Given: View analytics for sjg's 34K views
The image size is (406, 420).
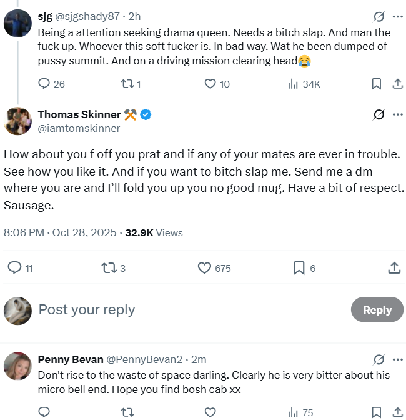Looking at the screenshot, I should tap(304, 84).
